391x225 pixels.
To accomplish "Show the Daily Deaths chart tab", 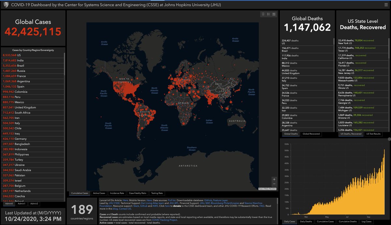I will click(306, 221).
